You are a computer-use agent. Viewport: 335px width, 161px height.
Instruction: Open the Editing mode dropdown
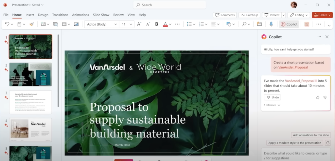click(299, 15)
